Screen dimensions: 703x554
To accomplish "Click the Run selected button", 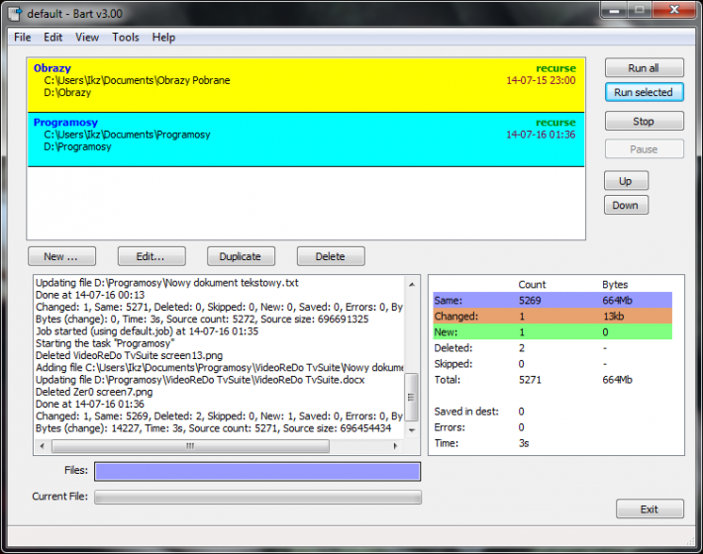I will click(x=644, y=92).
